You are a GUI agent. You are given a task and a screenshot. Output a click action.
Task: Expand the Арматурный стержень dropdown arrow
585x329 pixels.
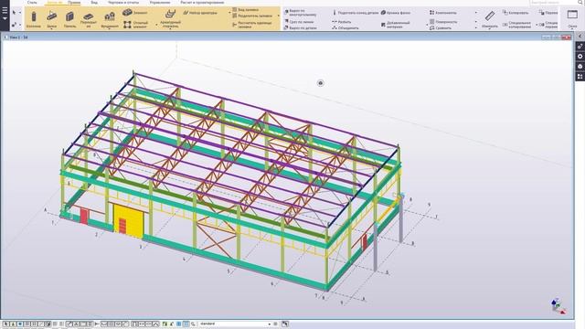(170, 29)
